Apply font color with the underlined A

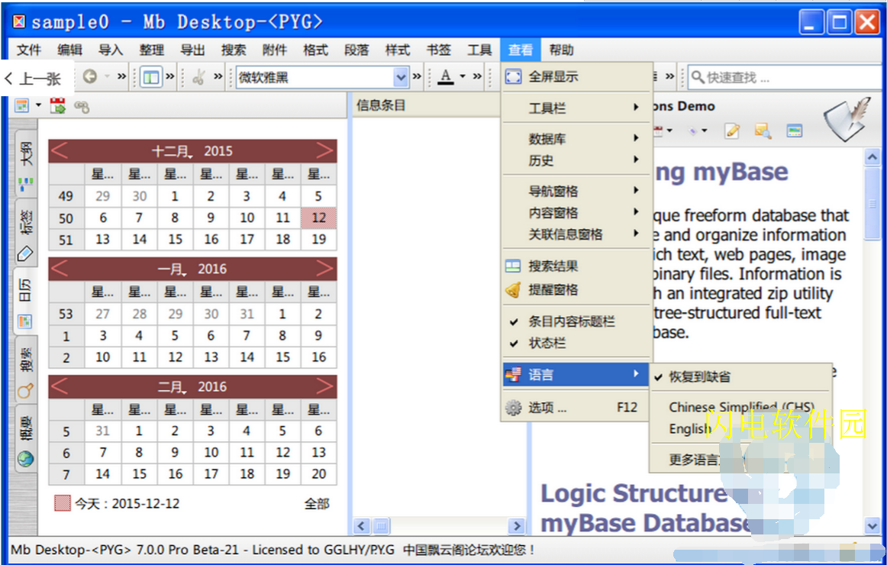tap(446, 76)
